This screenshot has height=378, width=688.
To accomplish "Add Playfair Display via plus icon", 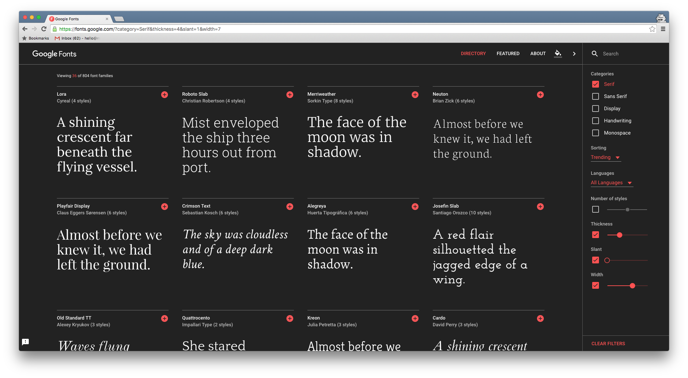I will pyautogui.click(x=165, y=207).
